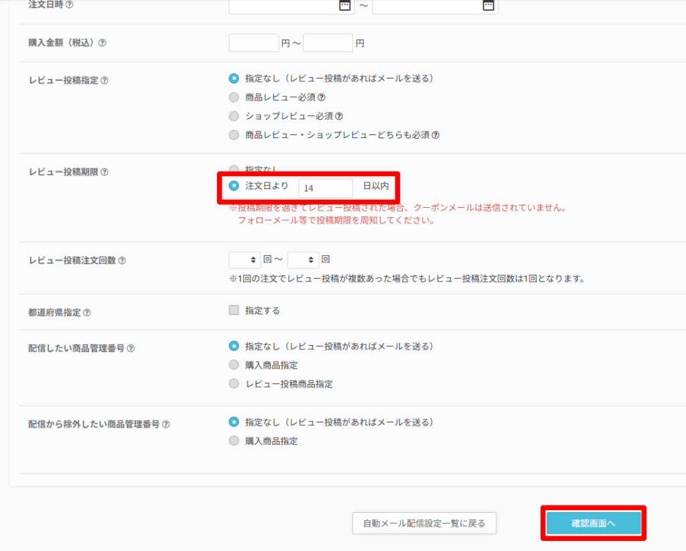Open maximum review order count dropdown
This screenshot has width=686, height=551.
pos(303,259)
